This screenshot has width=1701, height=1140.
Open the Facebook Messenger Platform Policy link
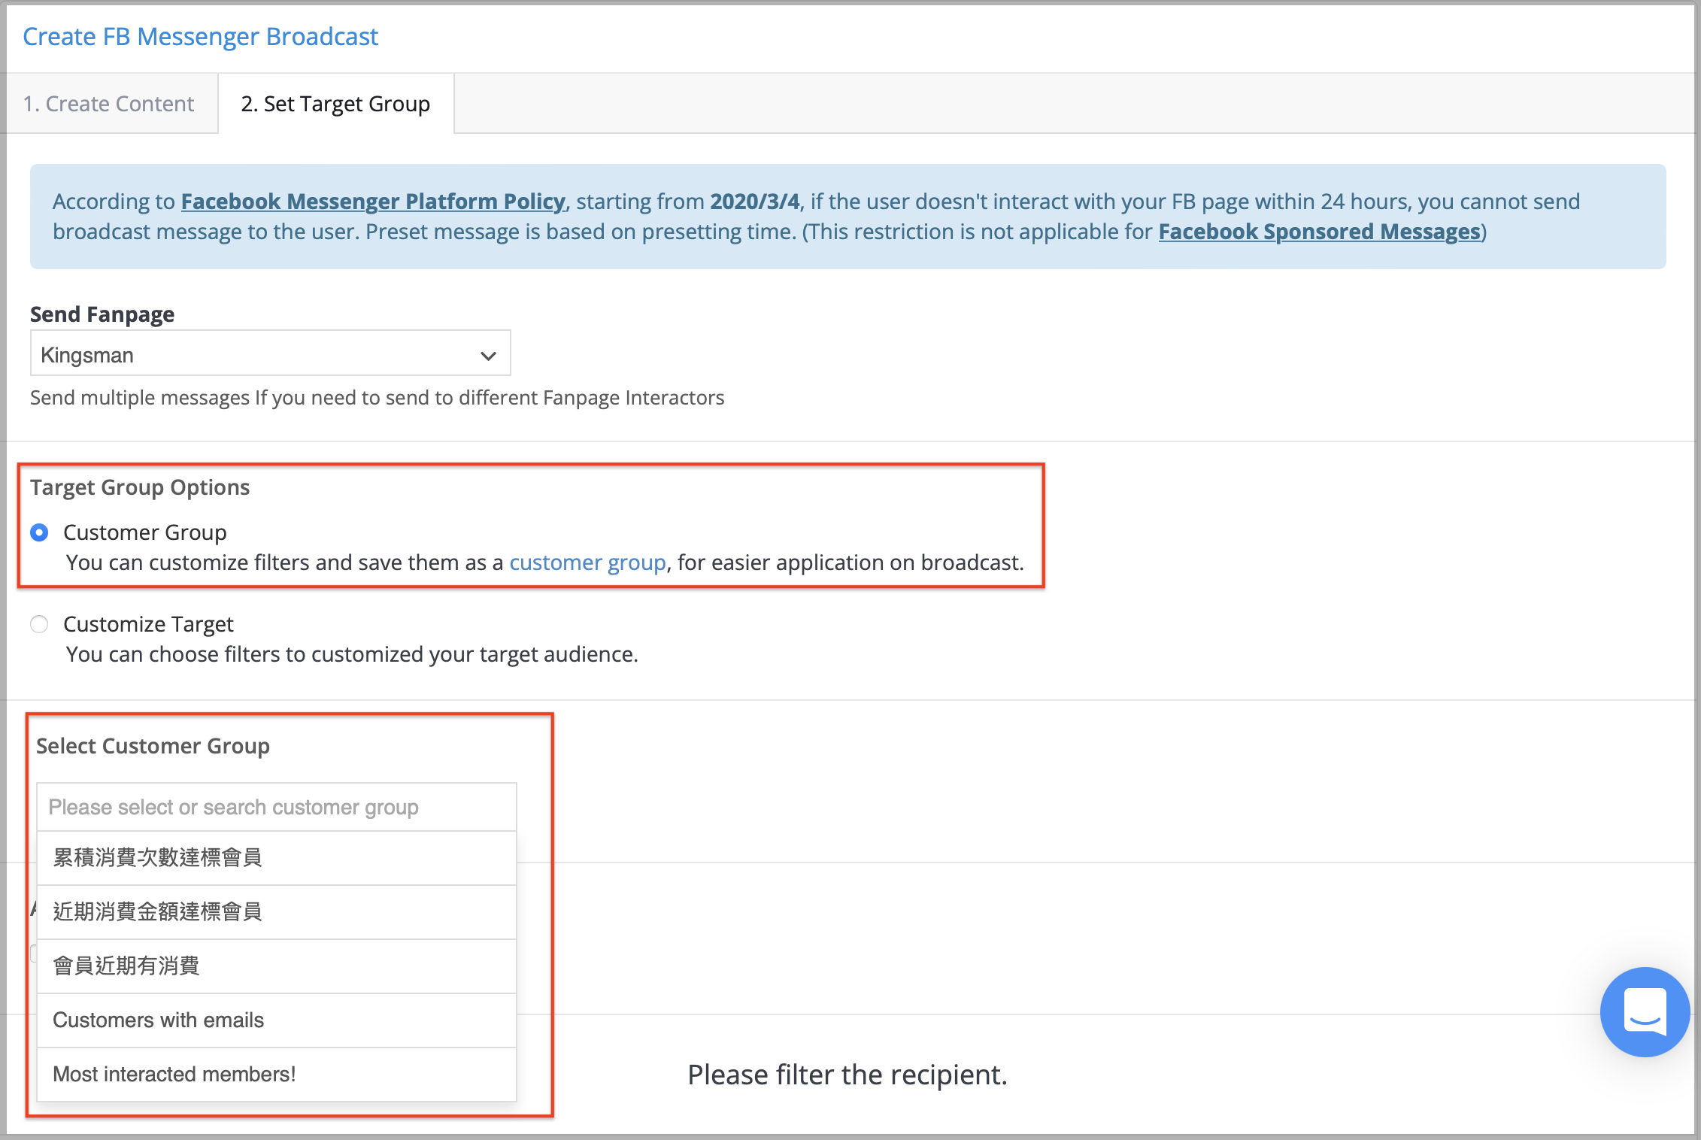click(x=371, y=201)
